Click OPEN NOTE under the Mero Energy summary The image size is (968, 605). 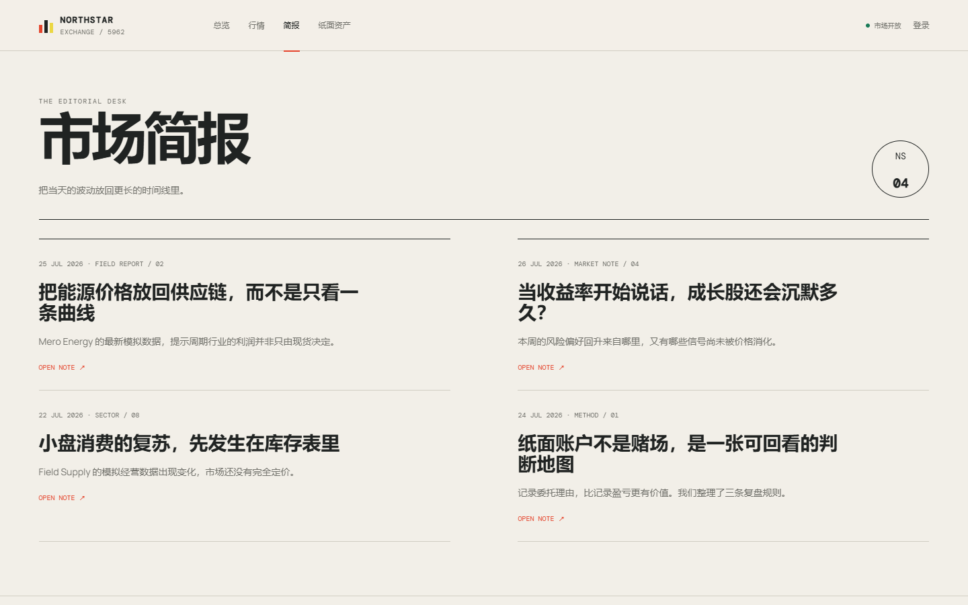(62, 368)
